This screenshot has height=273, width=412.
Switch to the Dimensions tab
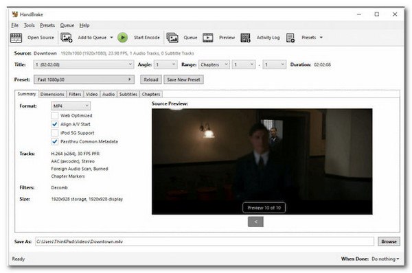tap(52, 94)
